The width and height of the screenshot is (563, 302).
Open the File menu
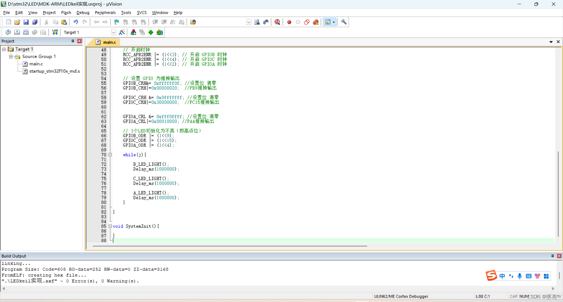coord(6,13)
